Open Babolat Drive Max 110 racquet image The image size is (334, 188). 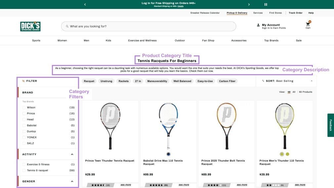168,126
